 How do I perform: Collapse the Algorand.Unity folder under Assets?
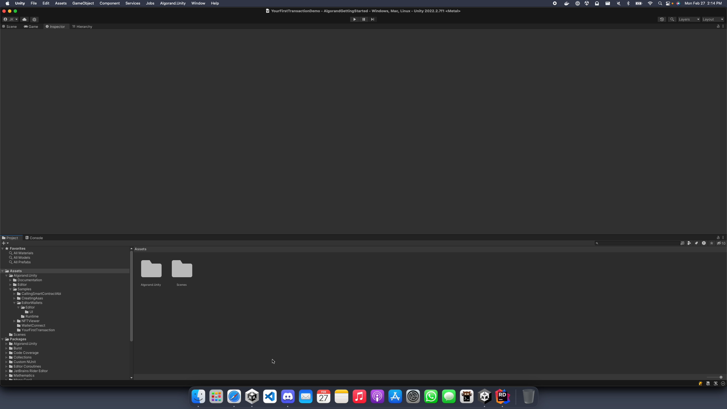click(7, 276)
